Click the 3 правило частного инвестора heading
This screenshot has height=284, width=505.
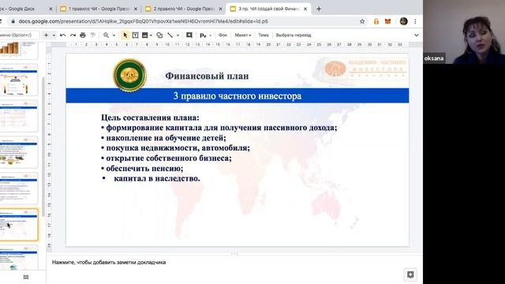[x=238, y=96]
